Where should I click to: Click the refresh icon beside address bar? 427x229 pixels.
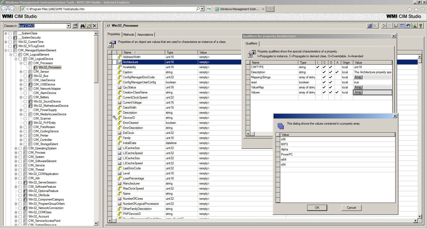[x=209, y=9]
